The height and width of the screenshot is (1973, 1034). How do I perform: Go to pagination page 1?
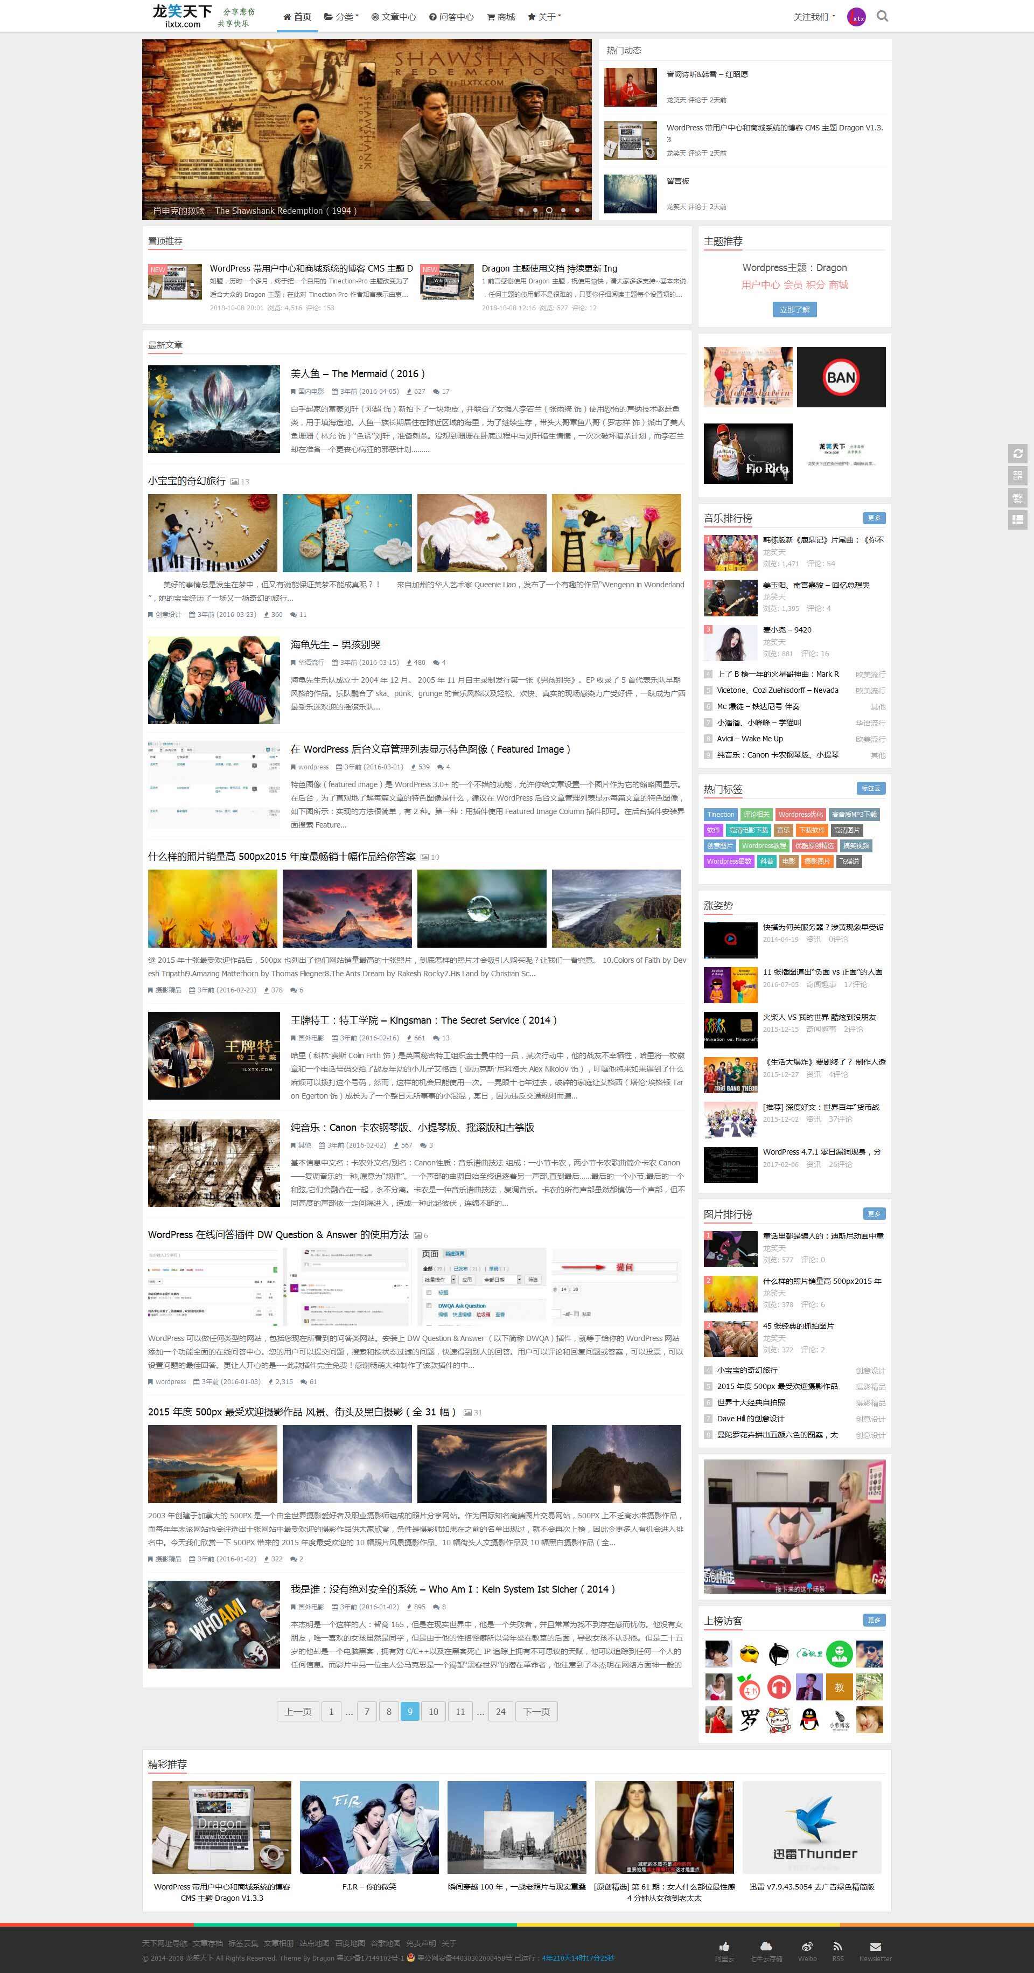tap(331, 1712)
